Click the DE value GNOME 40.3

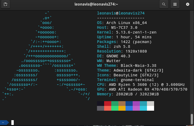tap(118, 56)
